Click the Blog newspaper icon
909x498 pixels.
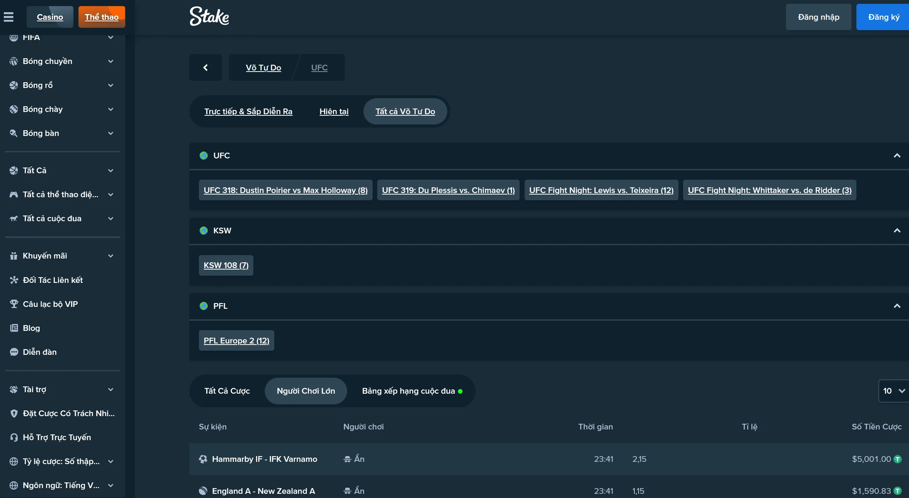pyautogui.click(x=14, y=328)
